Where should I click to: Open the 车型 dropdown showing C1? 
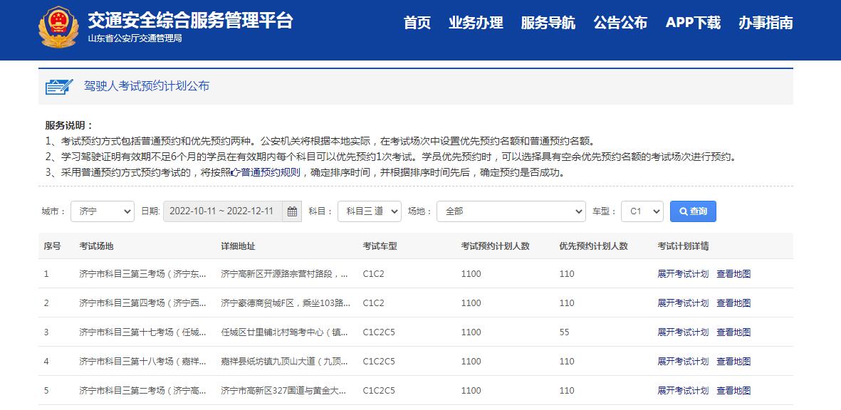[642, 211]
